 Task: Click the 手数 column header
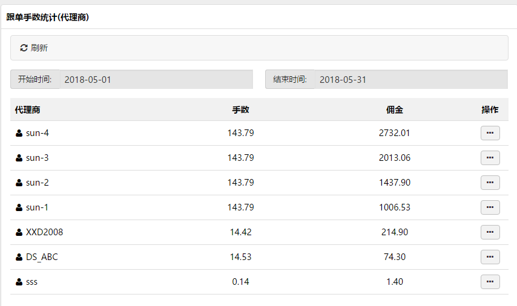[240, 109]
